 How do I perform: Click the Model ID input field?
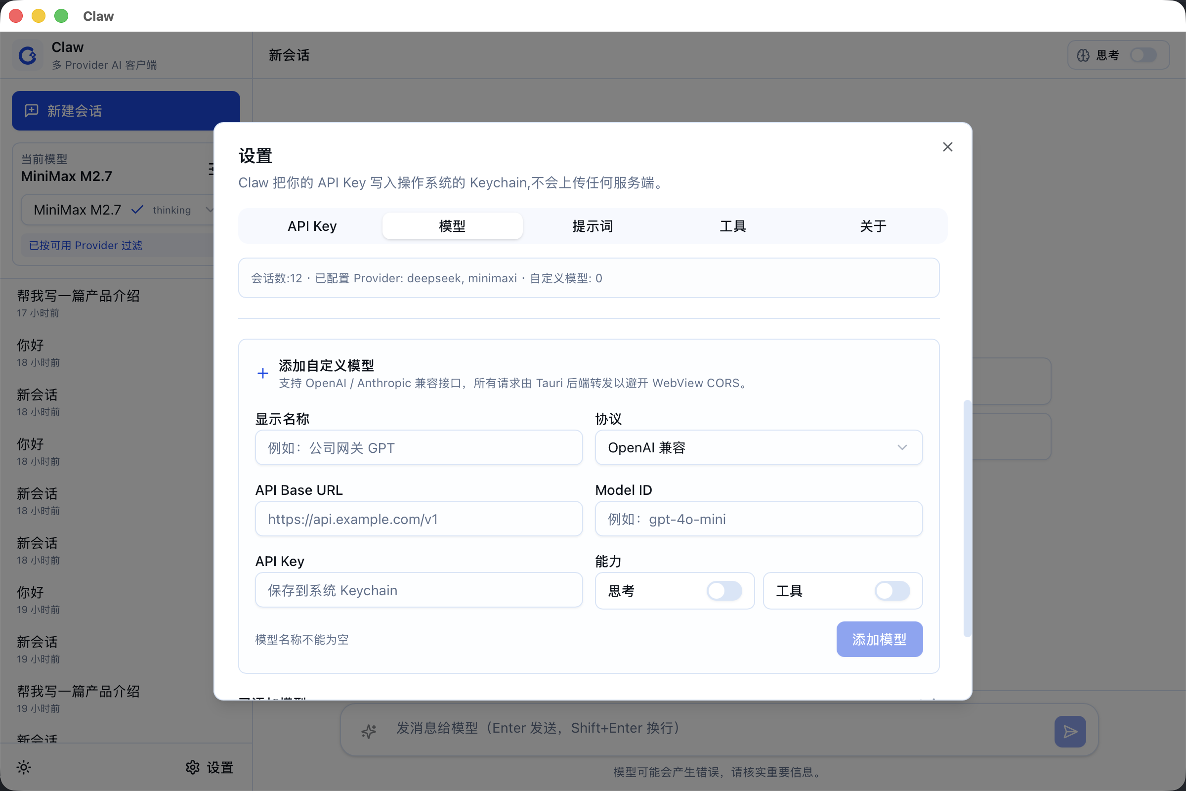(x=759, y=519)
